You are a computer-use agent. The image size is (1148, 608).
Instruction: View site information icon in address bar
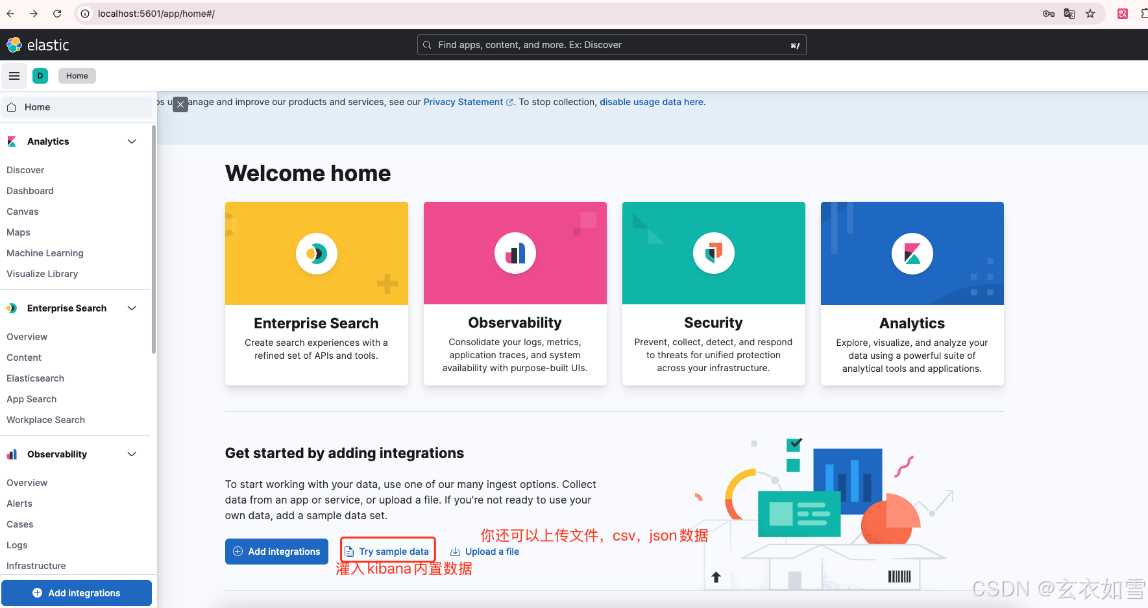[x=85, y=14]
